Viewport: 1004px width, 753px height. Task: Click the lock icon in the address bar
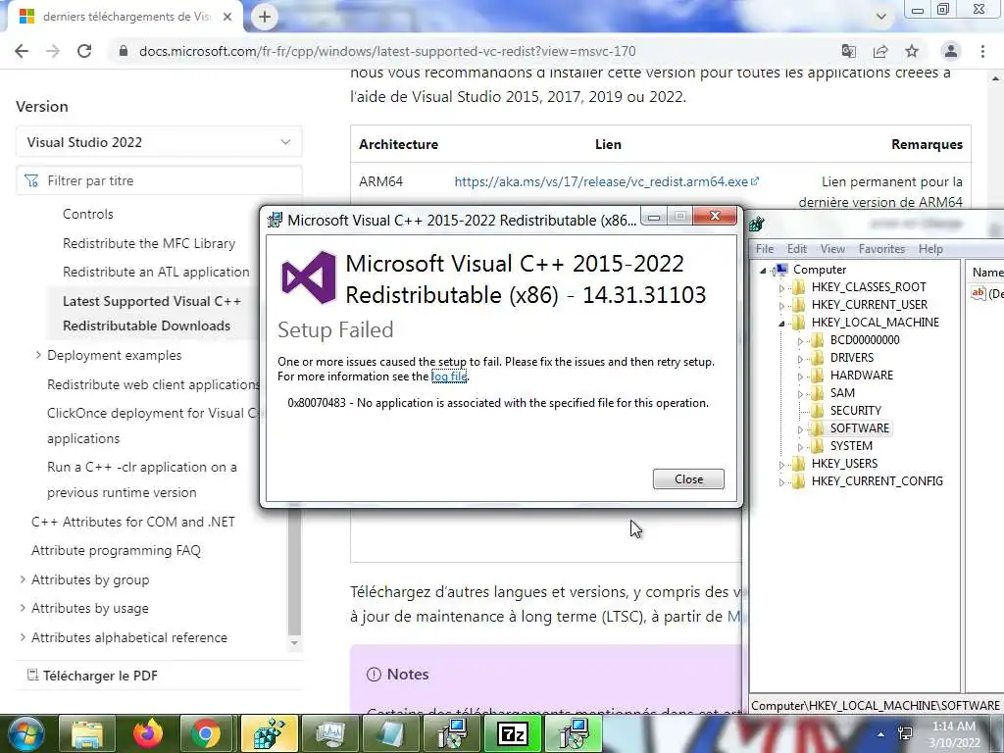click(124, 51)
